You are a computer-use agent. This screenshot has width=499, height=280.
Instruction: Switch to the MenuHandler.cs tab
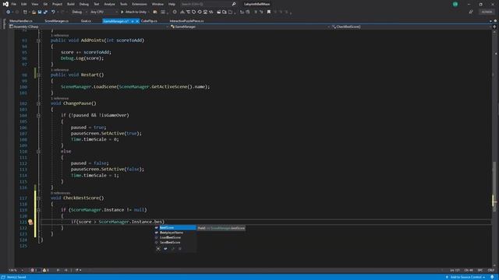(x=21, y=21)
